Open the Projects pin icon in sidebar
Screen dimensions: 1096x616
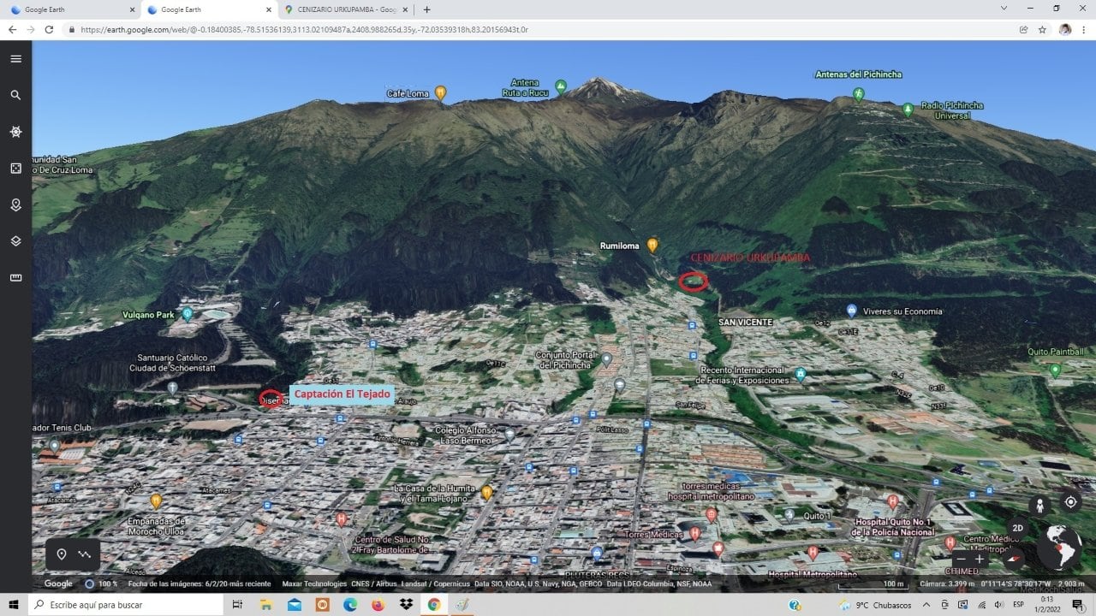[15, 205]
